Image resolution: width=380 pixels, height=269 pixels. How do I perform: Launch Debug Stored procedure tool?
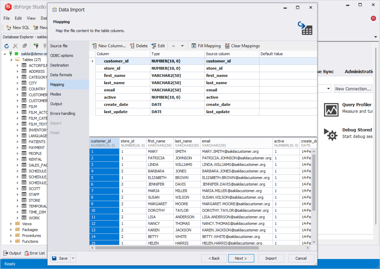[x=331, y=134]
